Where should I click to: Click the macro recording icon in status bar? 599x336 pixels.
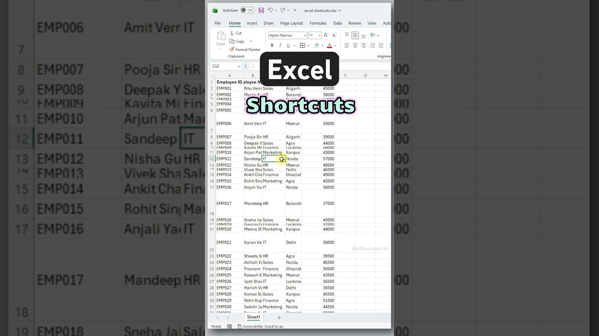tap(229, 326)
